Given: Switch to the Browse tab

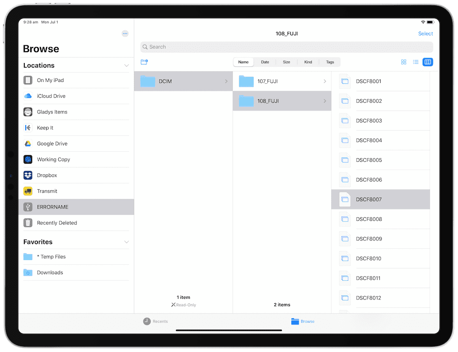Looking at the screenshot, I should click(302, 321).
